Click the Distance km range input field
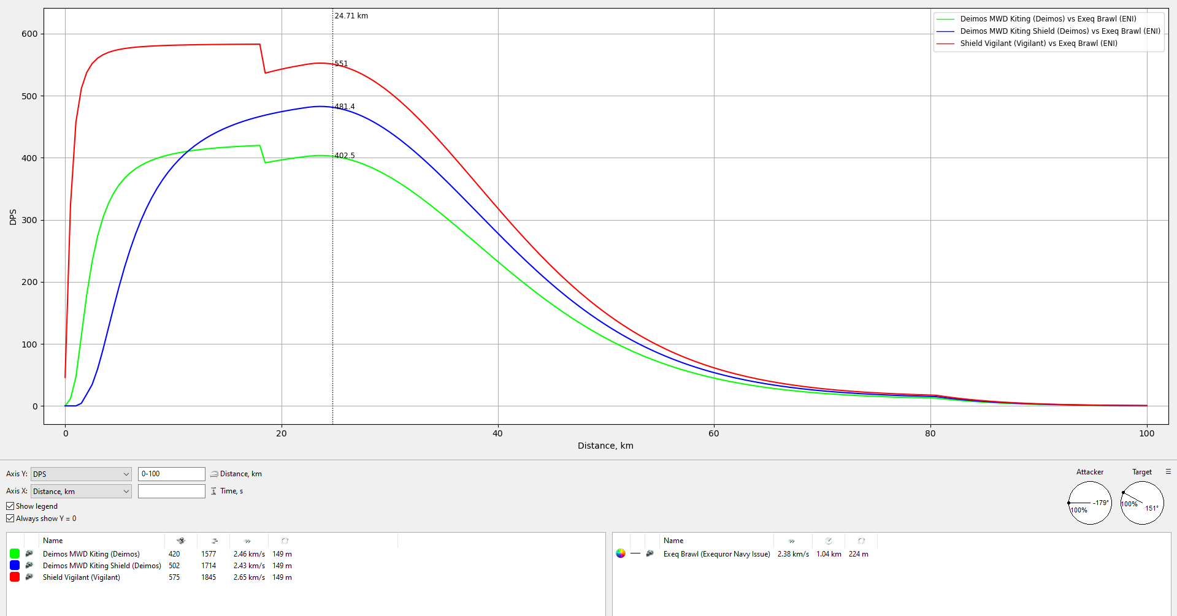The width and height of the screenshot is (1177, 616). click(171, 474)
